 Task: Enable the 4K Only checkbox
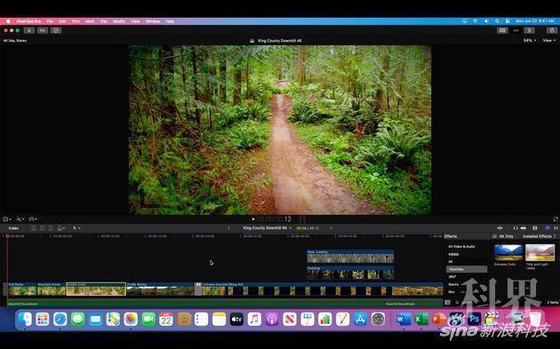click(x=494, y=236)
